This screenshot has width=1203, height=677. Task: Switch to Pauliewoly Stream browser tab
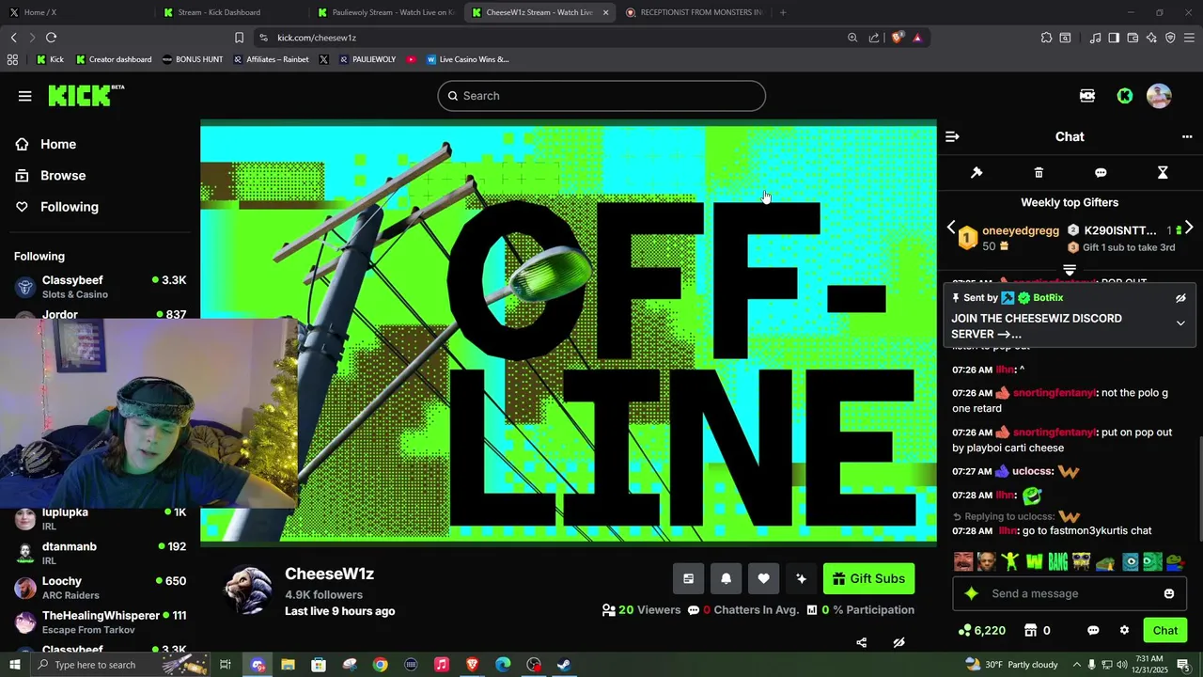(385, 12)
